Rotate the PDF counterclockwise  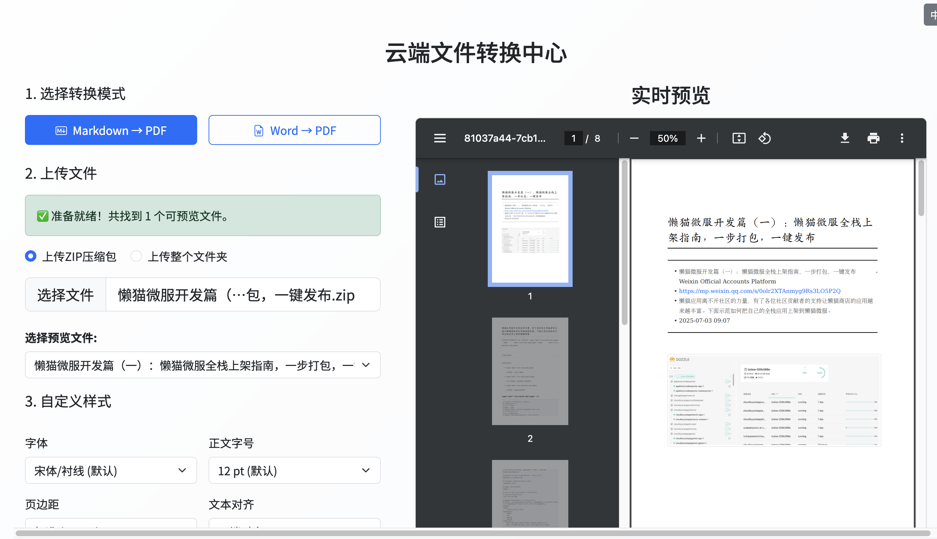(764, 138)
